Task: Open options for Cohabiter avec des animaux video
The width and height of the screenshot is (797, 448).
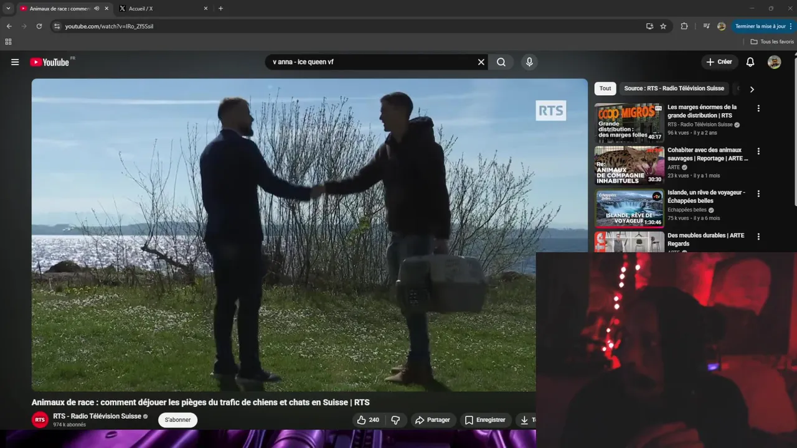Action: tap(758, 151)
